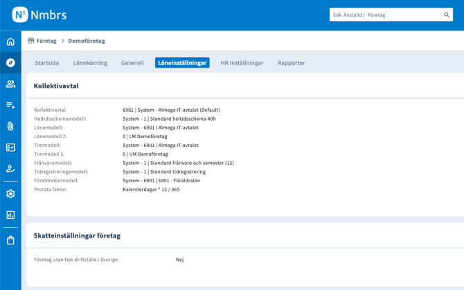Open the employees people icon in sidebar
This screenshot has width=464, height=290.
pyautogui.click(x=10, y=84)
